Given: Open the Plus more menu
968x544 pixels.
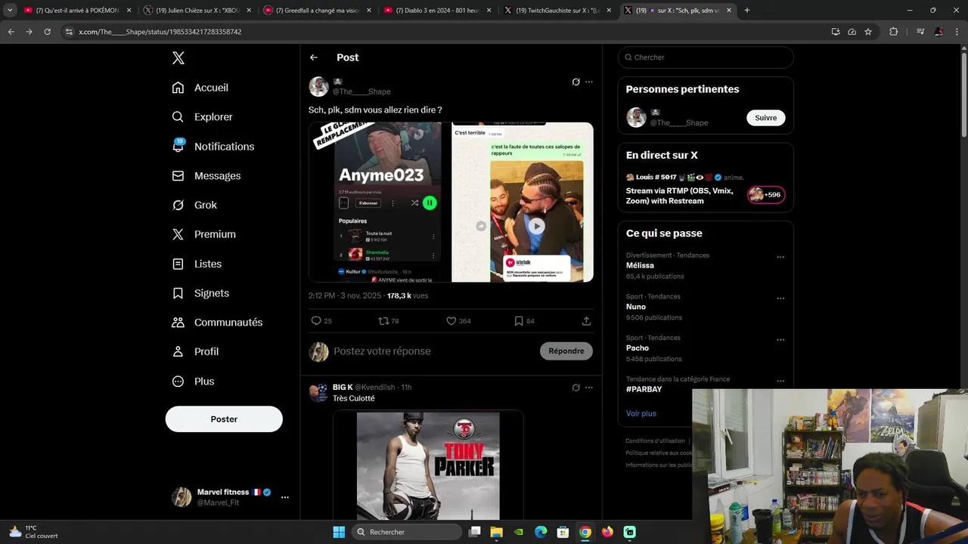Looking at the screenshot, I should click(x=193, y=382).
